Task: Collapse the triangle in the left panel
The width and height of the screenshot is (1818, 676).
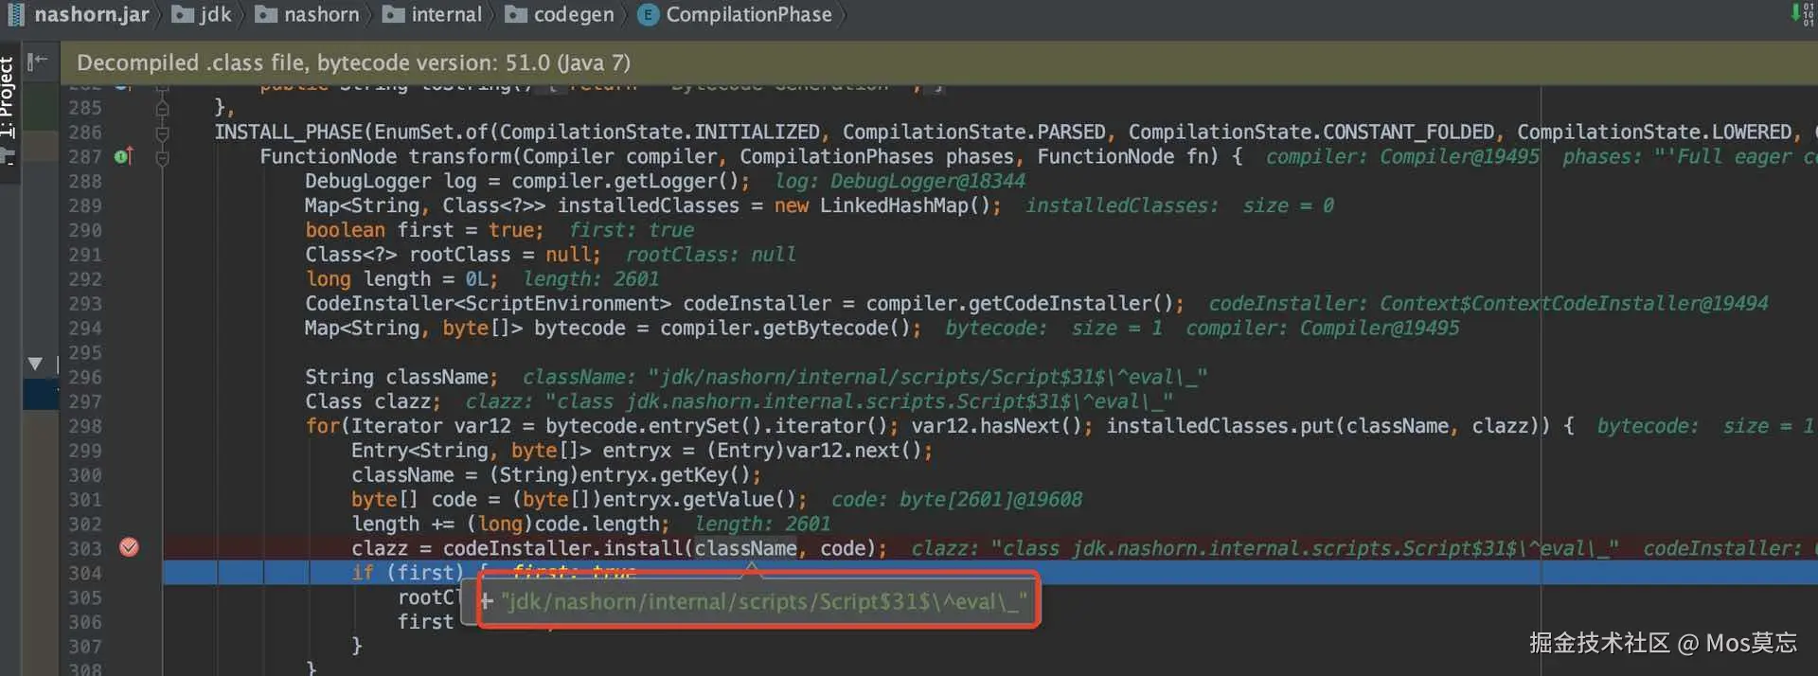Action: coord(35,364)
